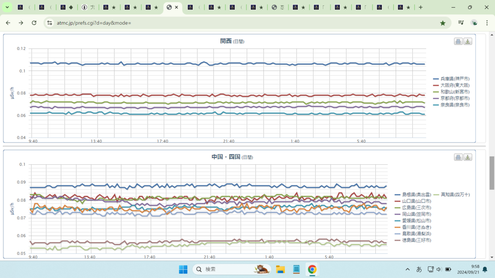Go forward to the next page
This screenshot has height=278, width=495.
point(21,23)
